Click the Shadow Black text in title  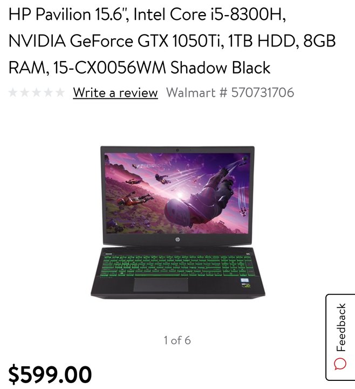(x=220, y=68)
